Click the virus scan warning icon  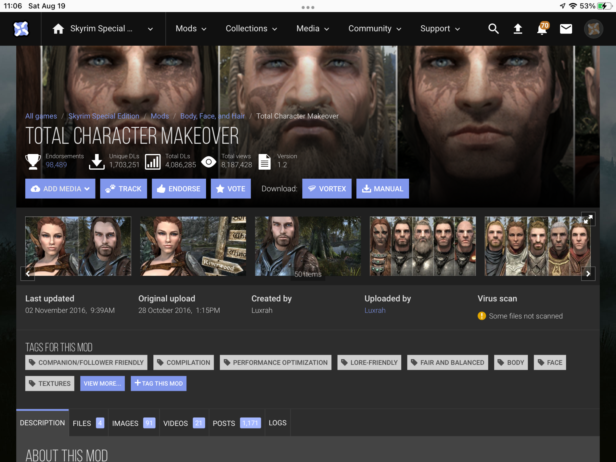click(x=482, y=316)
